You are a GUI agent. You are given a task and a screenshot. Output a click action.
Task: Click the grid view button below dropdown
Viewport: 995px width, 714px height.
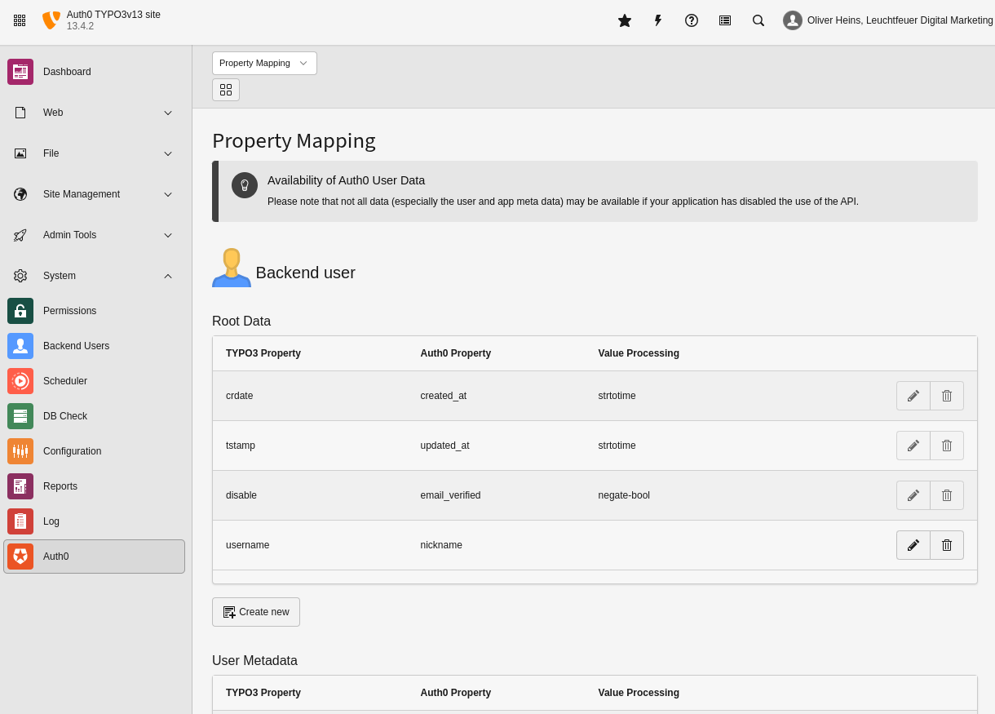click(x=226, y=90)
